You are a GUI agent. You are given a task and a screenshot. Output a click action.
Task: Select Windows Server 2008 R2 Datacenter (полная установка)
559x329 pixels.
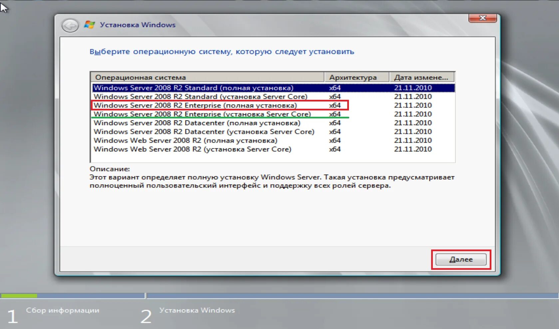tap(273, 123)
